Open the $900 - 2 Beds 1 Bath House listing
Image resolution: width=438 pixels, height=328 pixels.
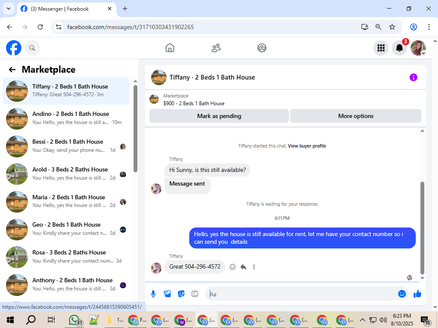[x=194, y=103]
